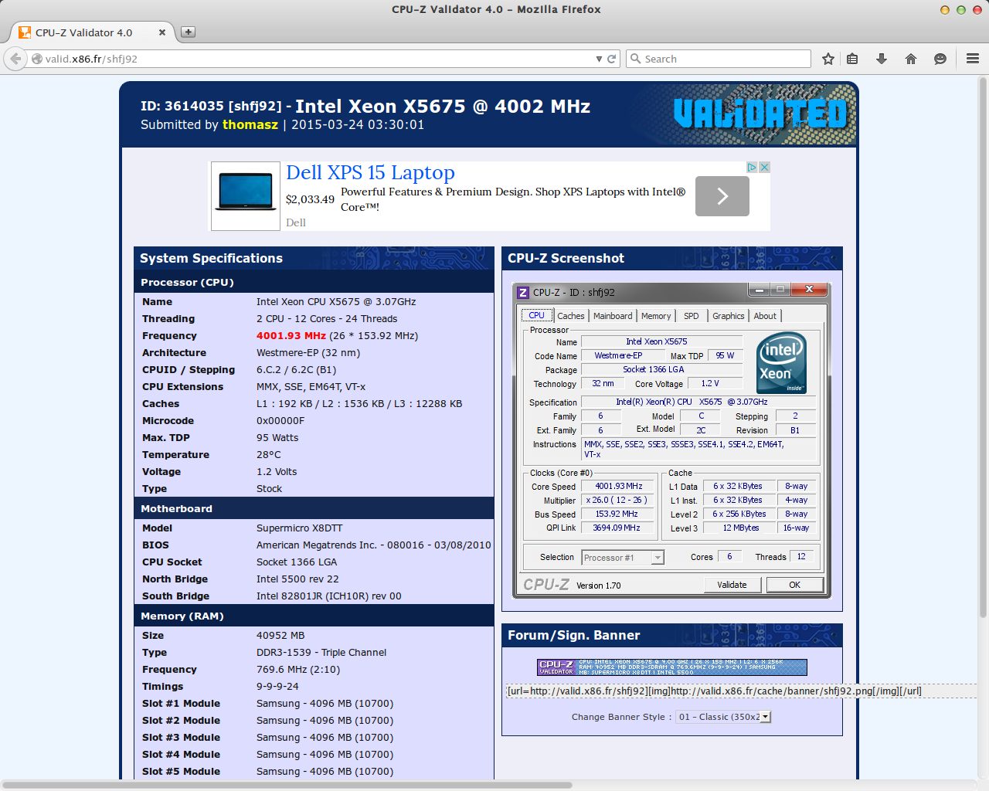Click the AdChoices triangle icon

click(751, 167)
